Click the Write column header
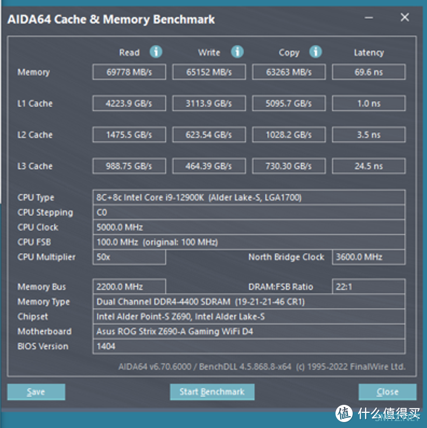This screenshot has width=427, height=428. coord(209,52)
